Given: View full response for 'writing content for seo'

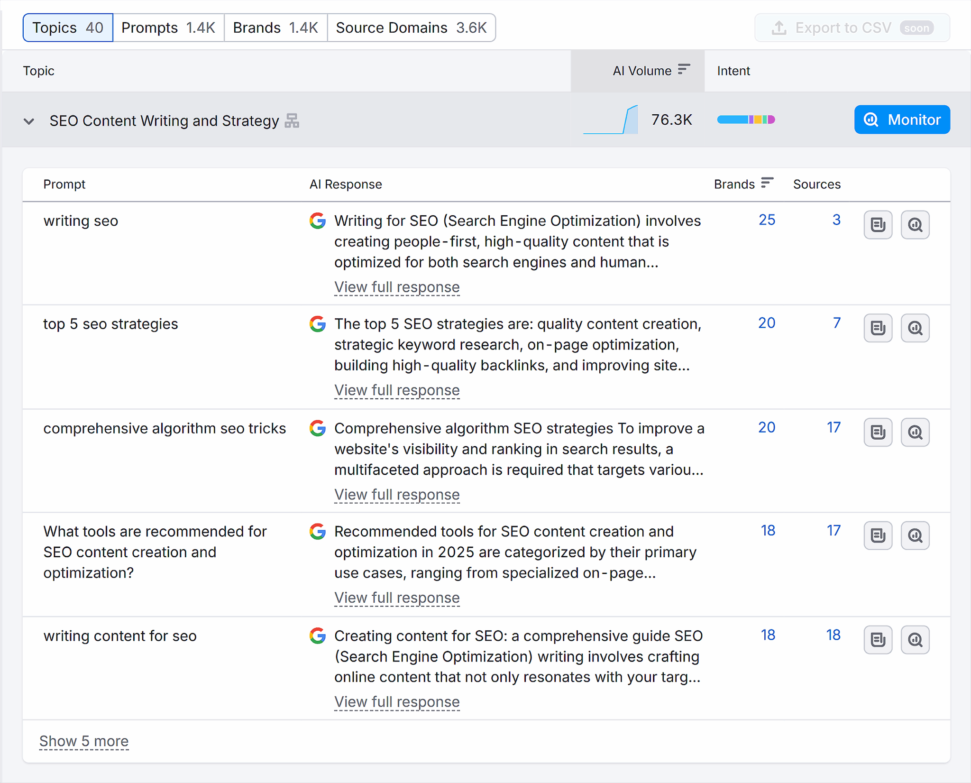Looking at the screenshot, I should click(x=397, y=702).
